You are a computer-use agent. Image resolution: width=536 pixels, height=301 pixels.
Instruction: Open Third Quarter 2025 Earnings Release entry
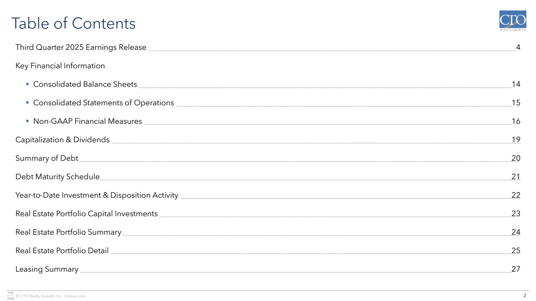tap(81, 47)
